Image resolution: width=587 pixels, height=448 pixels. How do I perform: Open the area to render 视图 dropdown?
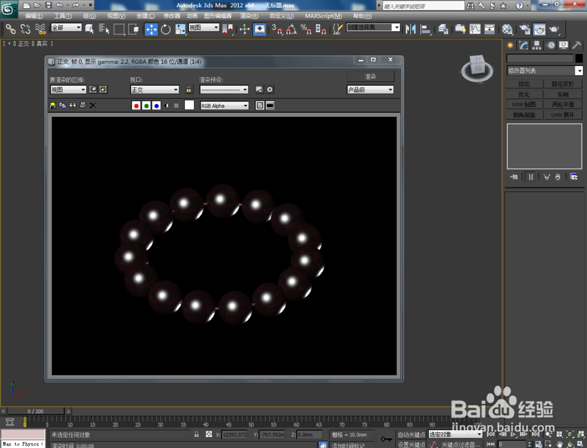click(x=68, y=90)
